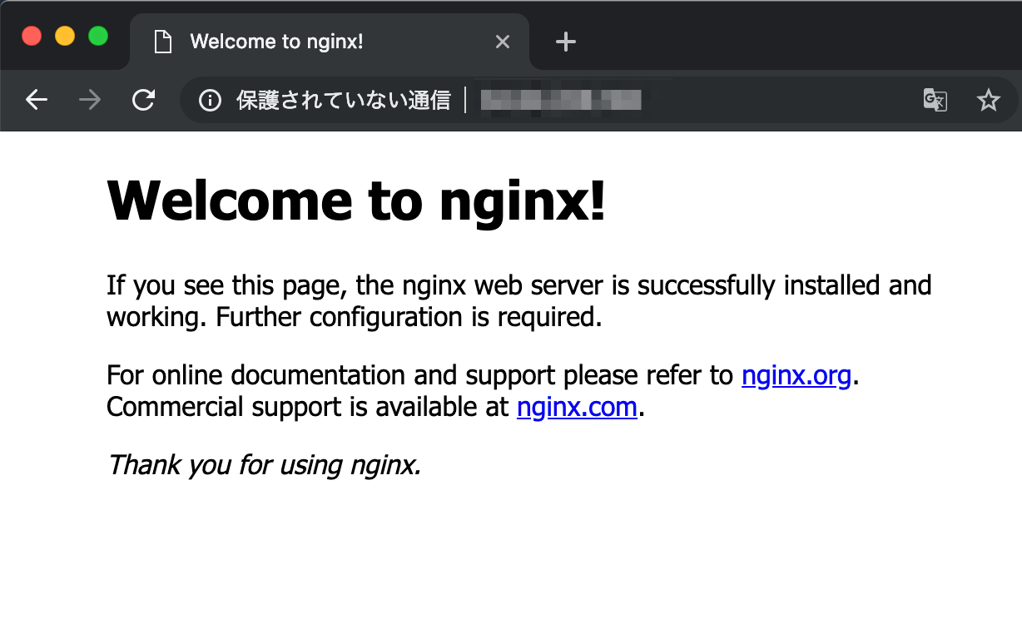Click the page icon on the tab

[x=163, y=42]
